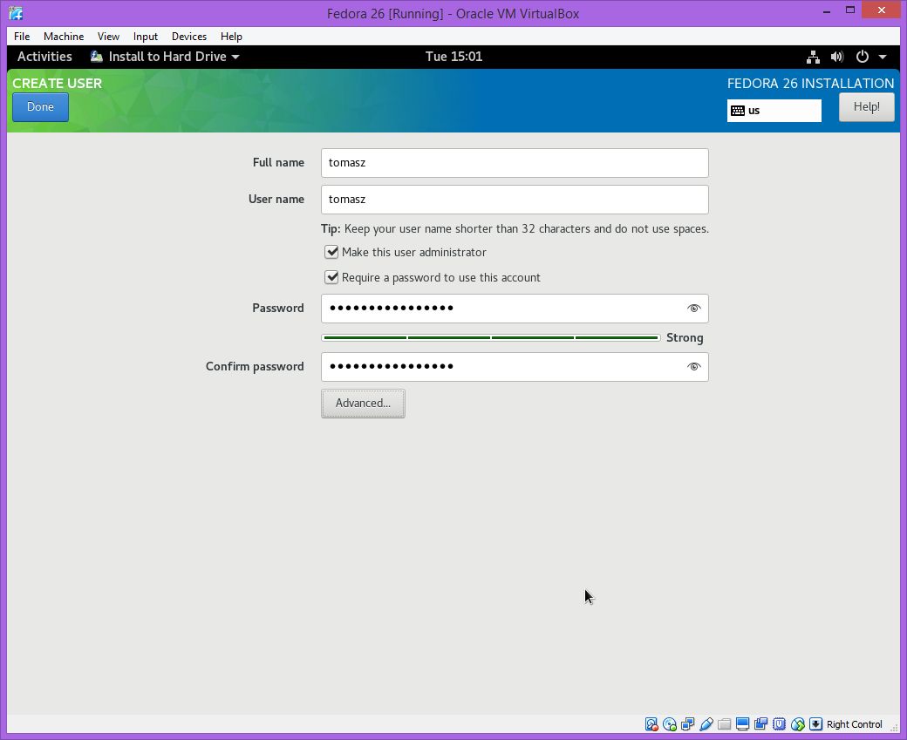Image resolution: width=907 pixels, height=740 pixels.
Task: Open the VirtualBox Help menu
Action: (231, 37)
